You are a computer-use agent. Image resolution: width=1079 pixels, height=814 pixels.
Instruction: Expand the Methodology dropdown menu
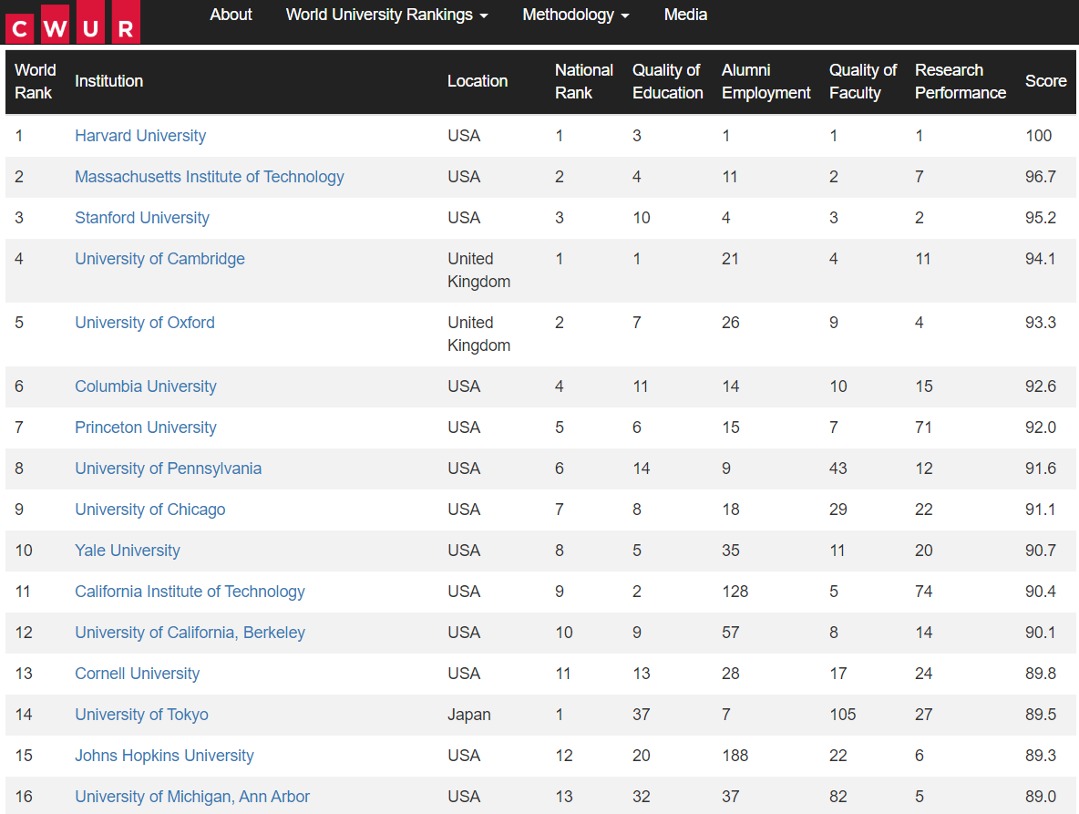[575, 15]
